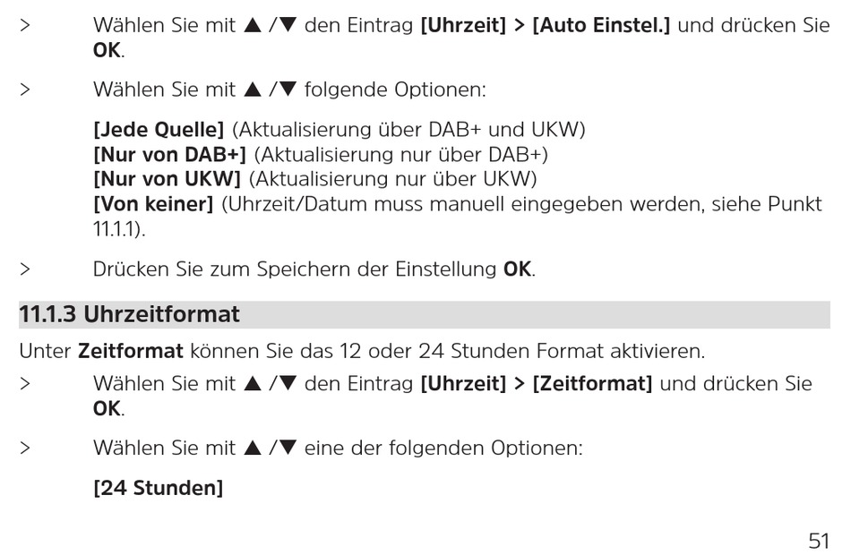Click the '11.1.1).' section reference text

(x=119, y=229)
